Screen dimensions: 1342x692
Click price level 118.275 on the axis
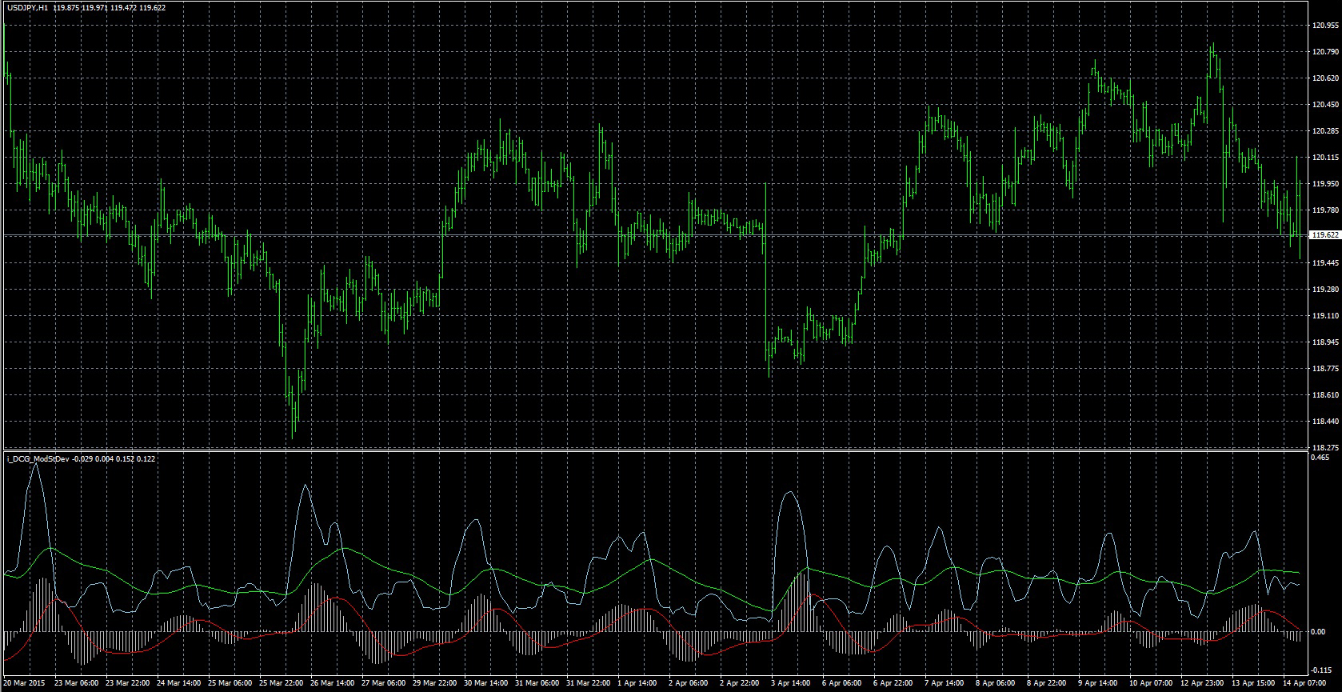coord(1324,447)
